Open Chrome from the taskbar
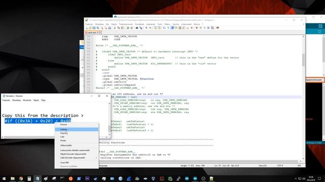This screenshot has height=182, width=325. 21,178
